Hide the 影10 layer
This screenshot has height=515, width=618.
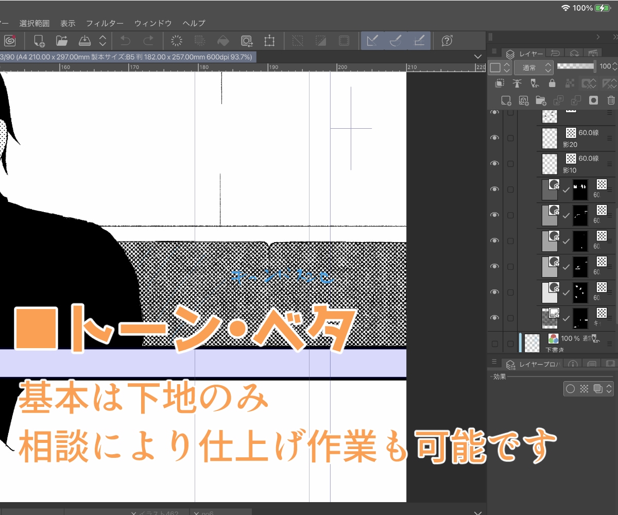click(x=495, y=163)
